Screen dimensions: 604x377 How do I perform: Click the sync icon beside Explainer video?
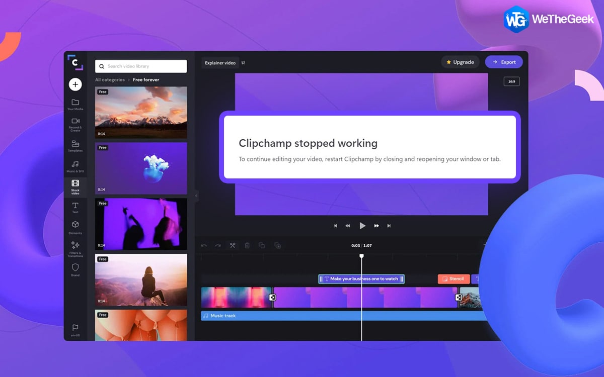(x=243, y=63)
